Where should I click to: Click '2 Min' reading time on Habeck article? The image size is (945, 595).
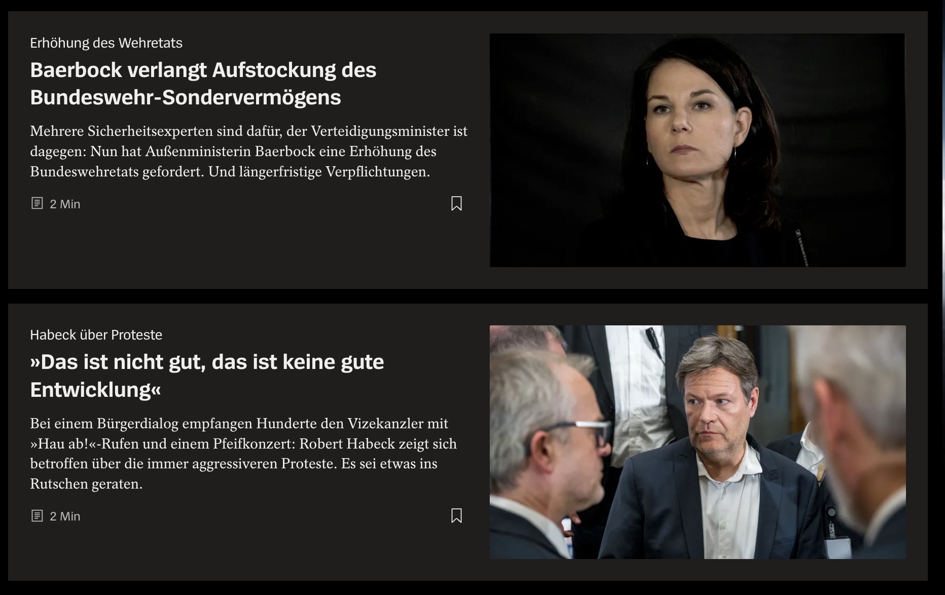pos(65,516)
